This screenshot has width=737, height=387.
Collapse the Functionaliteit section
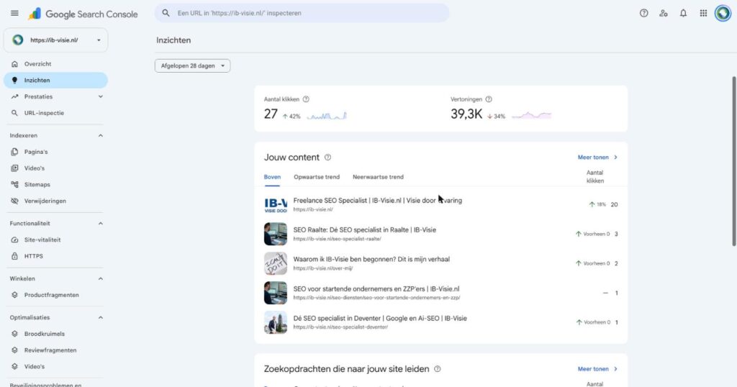[100, 224]
